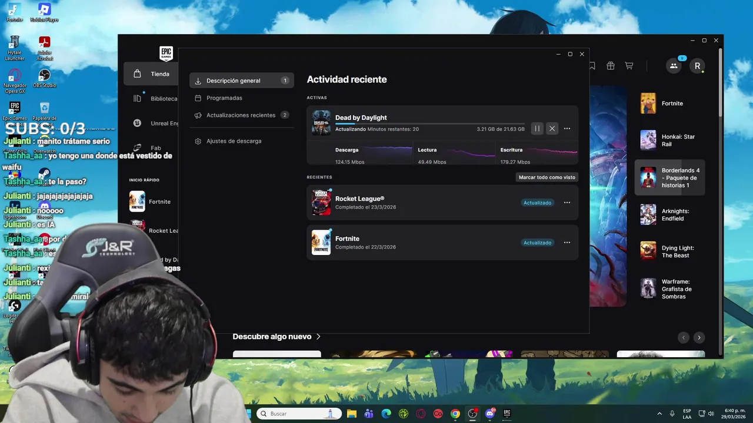Image resolution: width=753 pixels, height=423 pixels.
Task: Open Tienda in Epic launcher sidebar
Action: (x=151, y=74)
